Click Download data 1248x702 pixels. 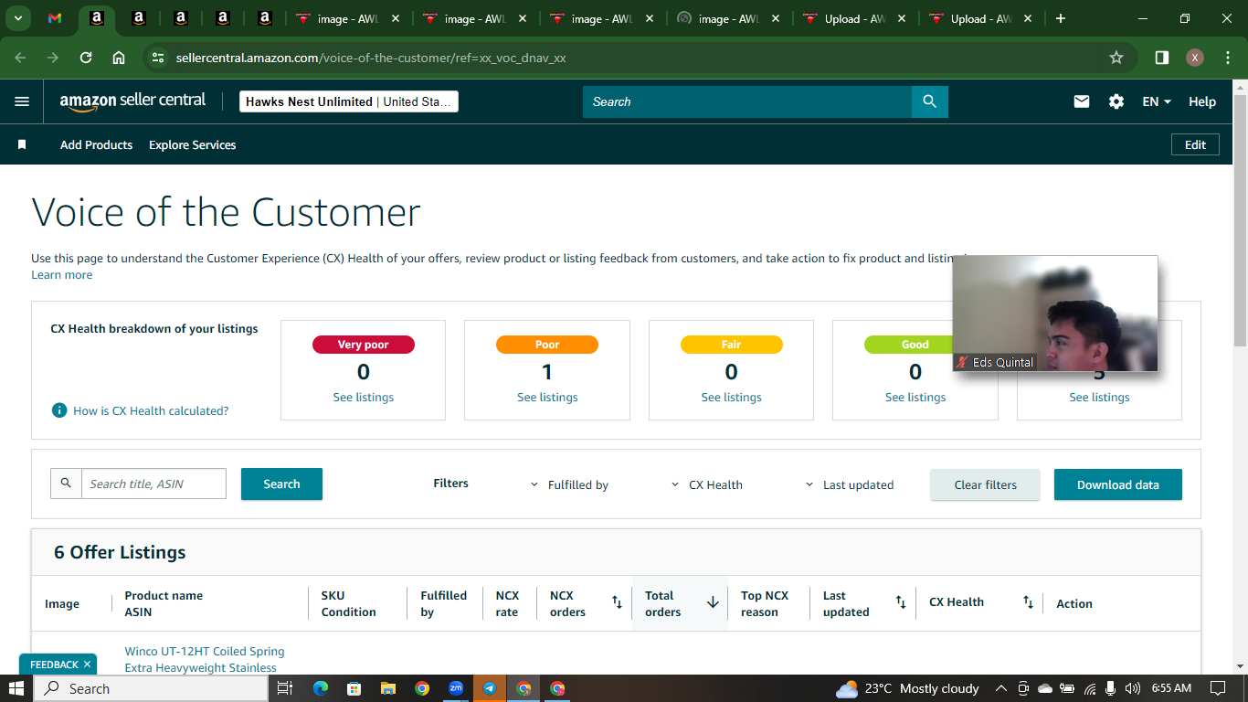click(x=1117, y=484)
